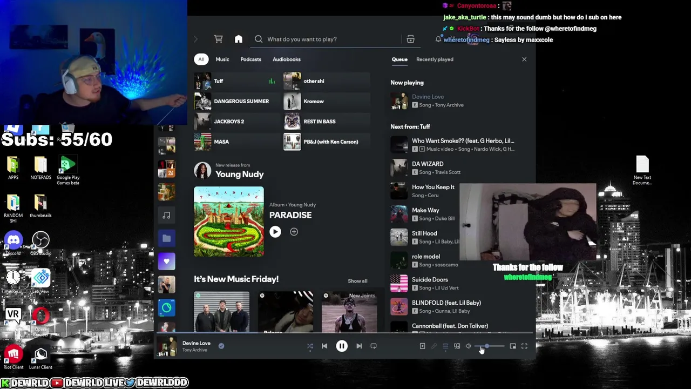
Task: Skip to the previous track
Action: [324, 346]
